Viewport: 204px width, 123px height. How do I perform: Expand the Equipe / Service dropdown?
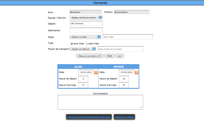pyautogui.click(x=86, y=18)
